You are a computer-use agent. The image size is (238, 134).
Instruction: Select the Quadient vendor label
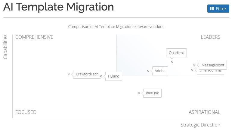pyautogui.click(x=176, y=53)
